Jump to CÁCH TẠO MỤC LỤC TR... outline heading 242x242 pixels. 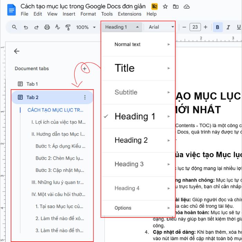click(55, 110)
